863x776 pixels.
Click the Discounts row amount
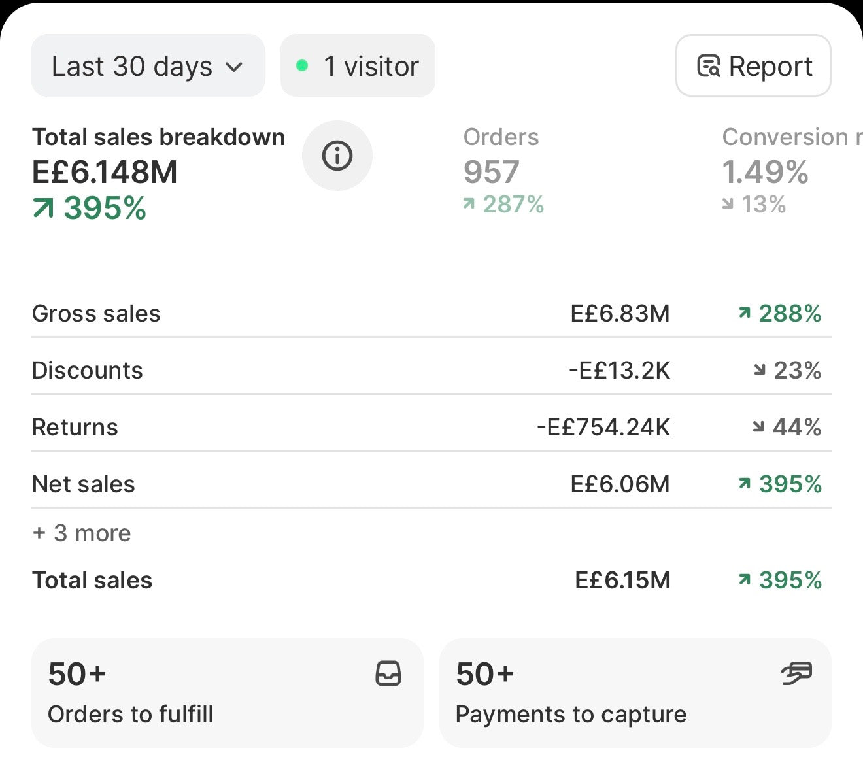coord(620,371)
